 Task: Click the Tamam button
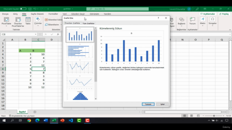click(148, 104)
